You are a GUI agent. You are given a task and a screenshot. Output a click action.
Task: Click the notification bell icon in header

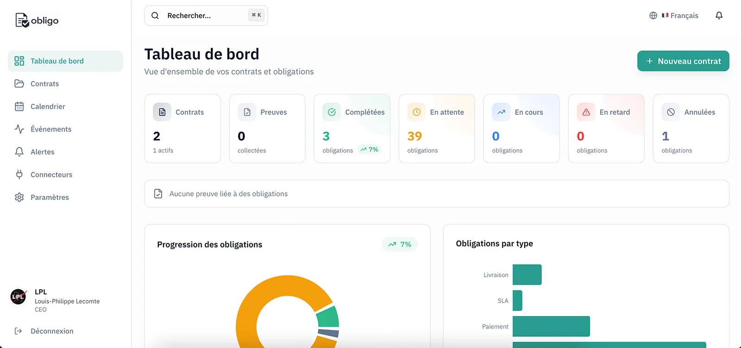click(x=719, y=16)
